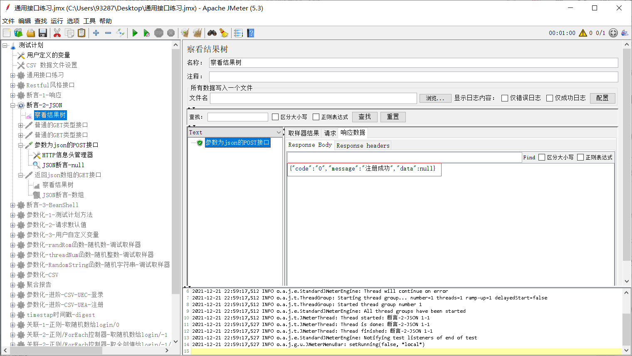This screenshot has width=632, height=356.
Task: Enable 仅错误日志 checkbox
Action: click(x=505, y=98)
